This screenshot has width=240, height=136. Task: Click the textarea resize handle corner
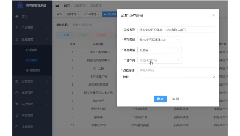pyautogui.click(x=214, y=77)
